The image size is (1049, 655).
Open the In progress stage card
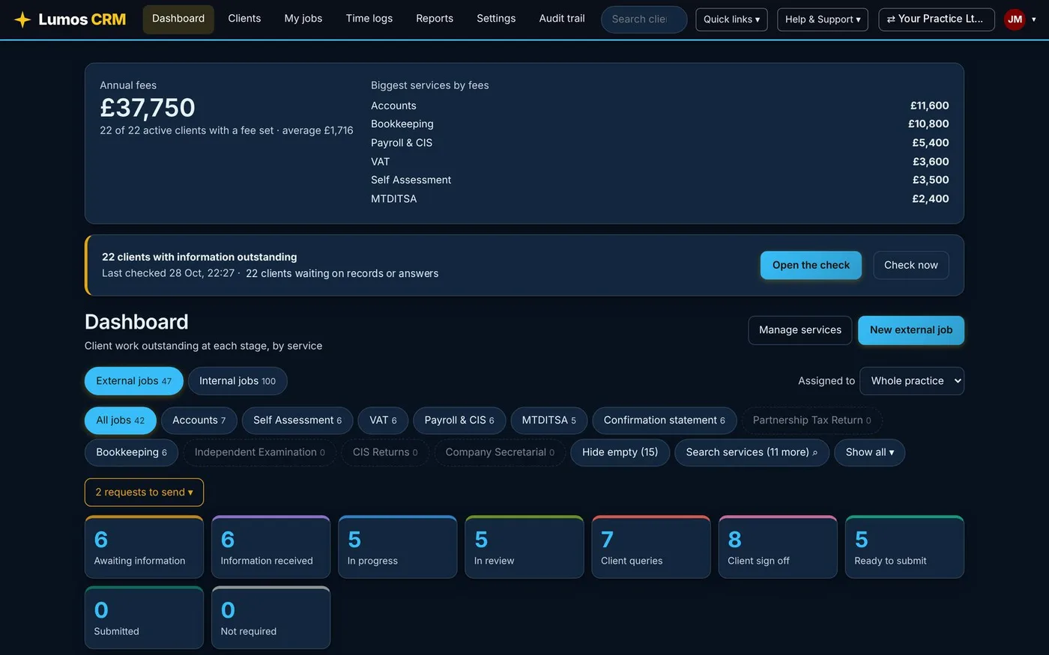coord(397,547)
